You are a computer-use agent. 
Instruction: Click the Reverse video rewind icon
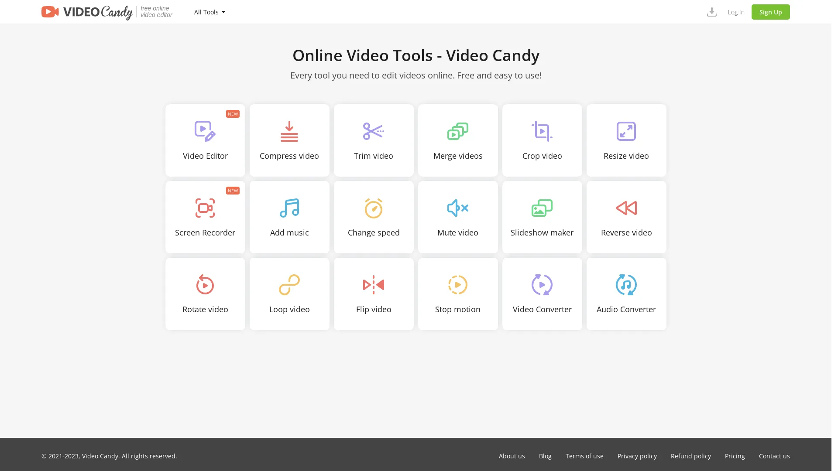point(626,208)
